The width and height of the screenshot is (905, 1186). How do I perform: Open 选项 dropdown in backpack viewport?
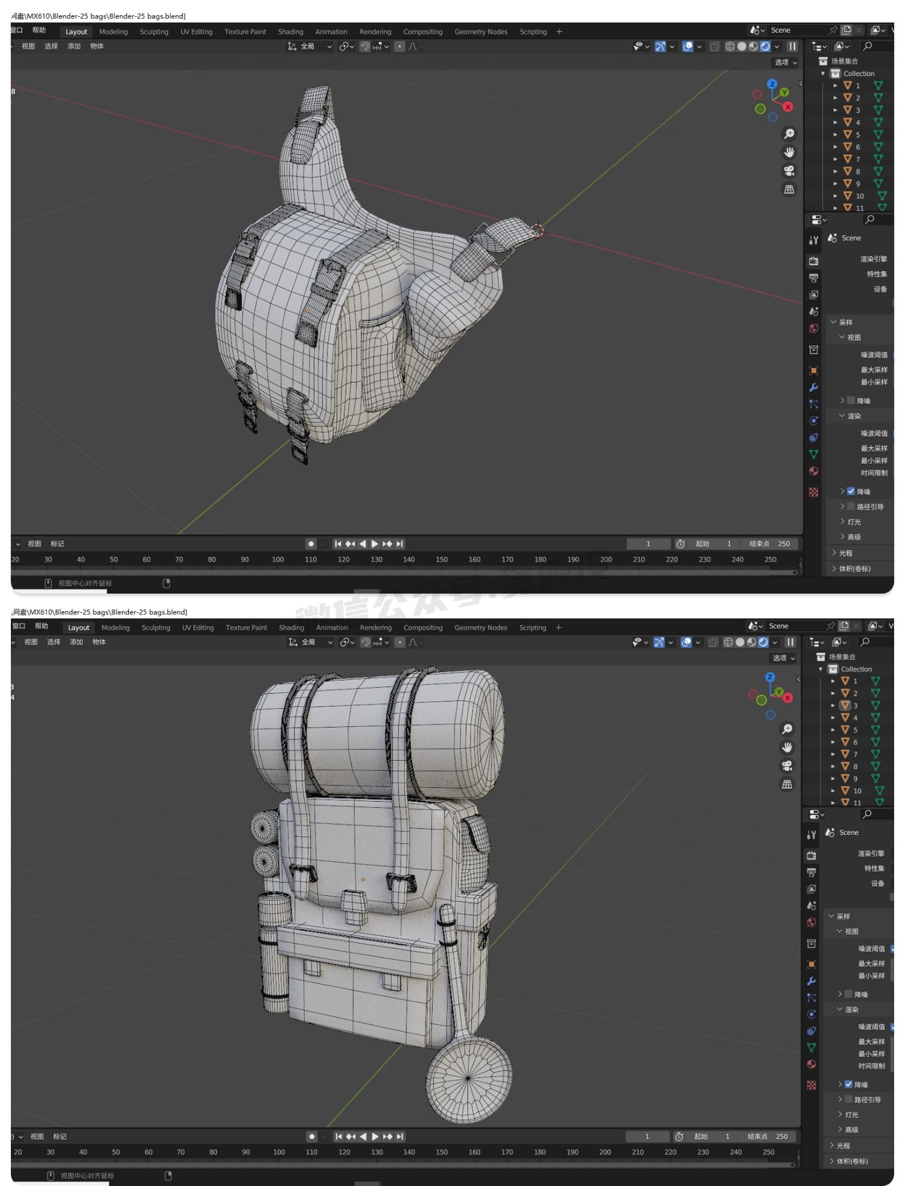click(x=784, y=658)
